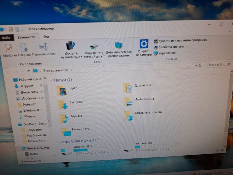Select Видео under Этот компьютер tree

click(x=32, y=154)
